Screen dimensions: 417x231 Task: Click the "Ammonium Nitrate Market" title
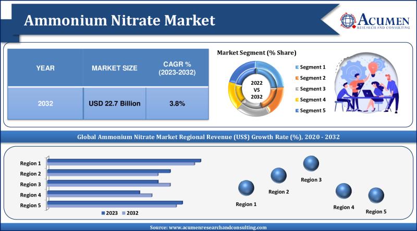[x=119, y=20]
